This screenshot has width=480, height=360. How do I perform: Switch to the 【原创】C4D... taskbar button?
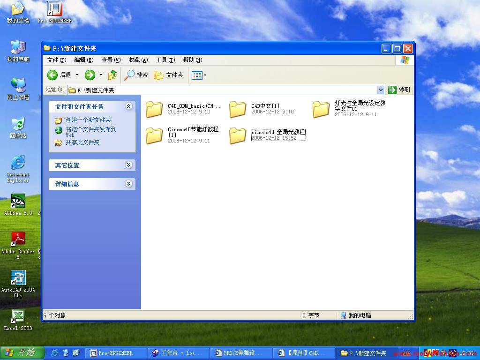[x=304, y=353]
